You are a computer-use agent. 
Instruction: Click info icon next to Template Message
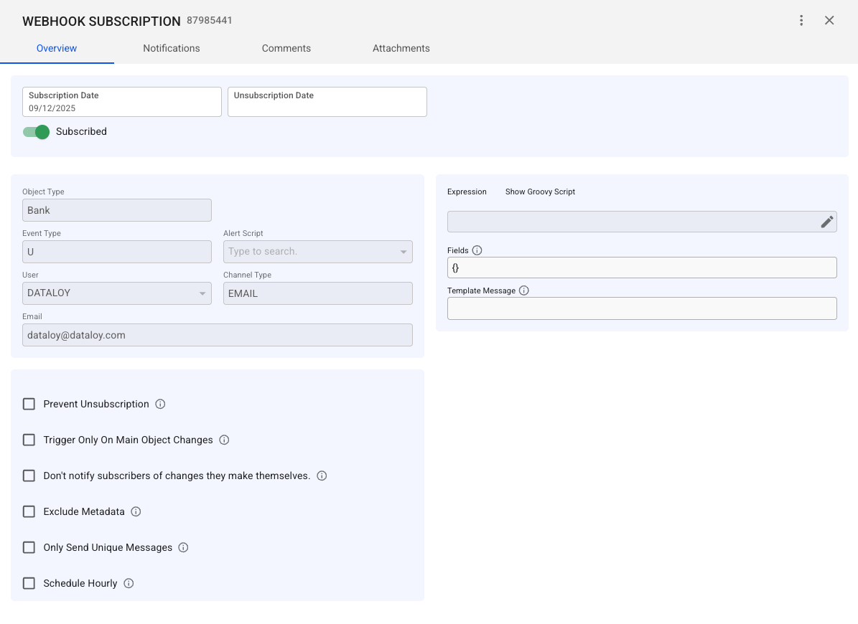[x=524, y=291]
